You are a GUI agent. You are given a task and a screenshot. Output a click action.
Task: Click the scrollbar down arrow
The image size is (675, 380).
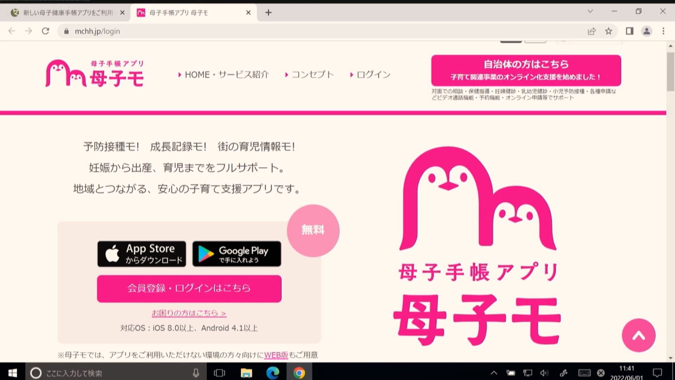pyautogui.click(x=670, y=358)
